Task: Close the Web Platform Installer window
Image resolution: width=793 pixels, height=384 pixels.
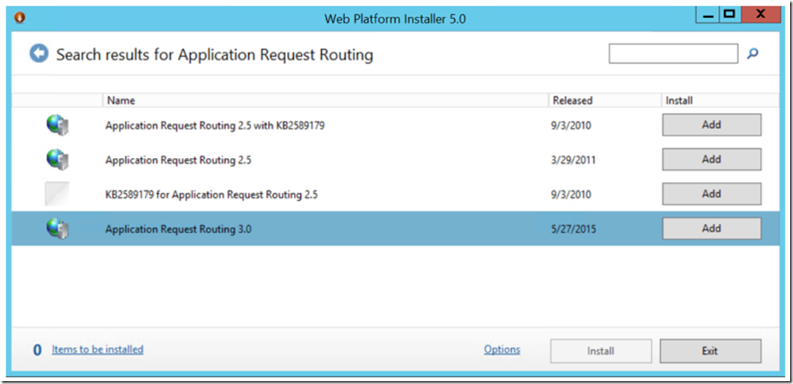Action: click(x=761, y=15)
